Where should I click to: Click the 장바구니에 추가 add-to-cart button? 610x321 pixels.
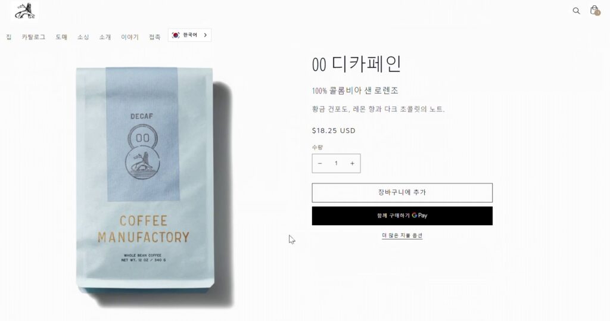pyautogui.click(x=402, y=192)
